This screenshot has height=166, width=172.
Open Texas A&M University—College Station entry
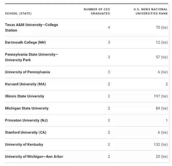click(32, 28)
